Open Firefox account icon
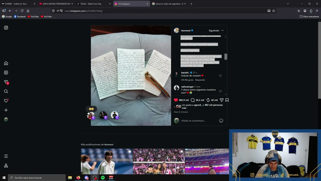 [305, 11]
